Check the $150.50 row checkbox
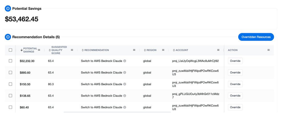The width and height of the screenshot is (283, 118). (10, 84)
